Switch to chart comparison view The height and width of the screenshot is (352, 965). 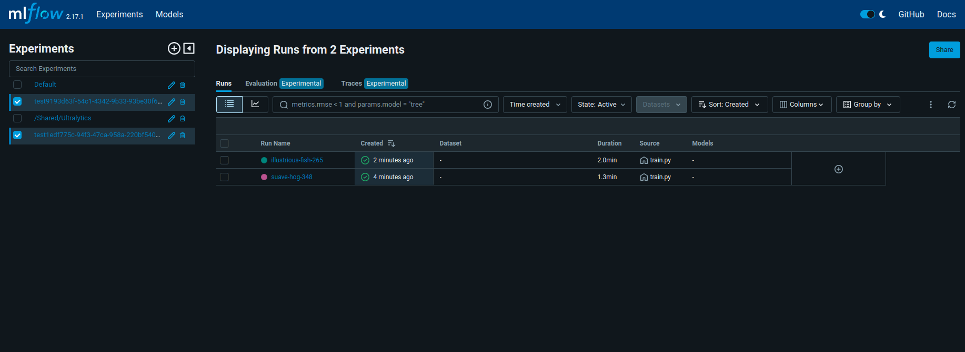pos(255,105)
